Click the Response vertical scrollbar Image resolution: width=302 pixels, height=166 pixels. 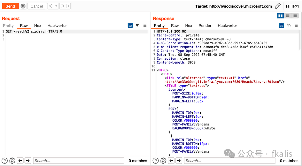click(300, 40)
